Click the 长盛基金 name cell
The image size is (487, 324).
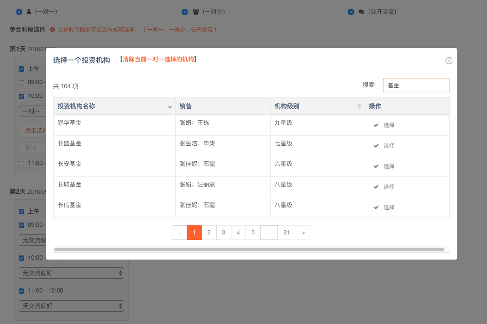(114, 145)
